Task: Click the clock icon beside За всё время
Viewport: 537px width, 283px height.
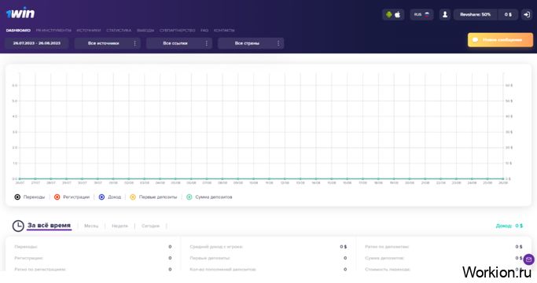Action: pos(18,226)
